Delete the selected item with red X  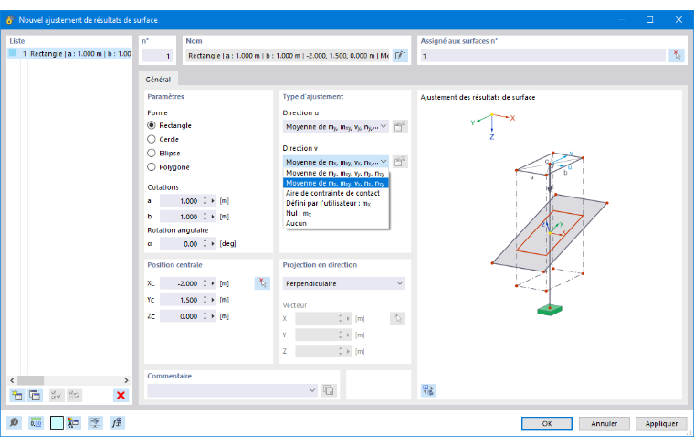(121, 395)
